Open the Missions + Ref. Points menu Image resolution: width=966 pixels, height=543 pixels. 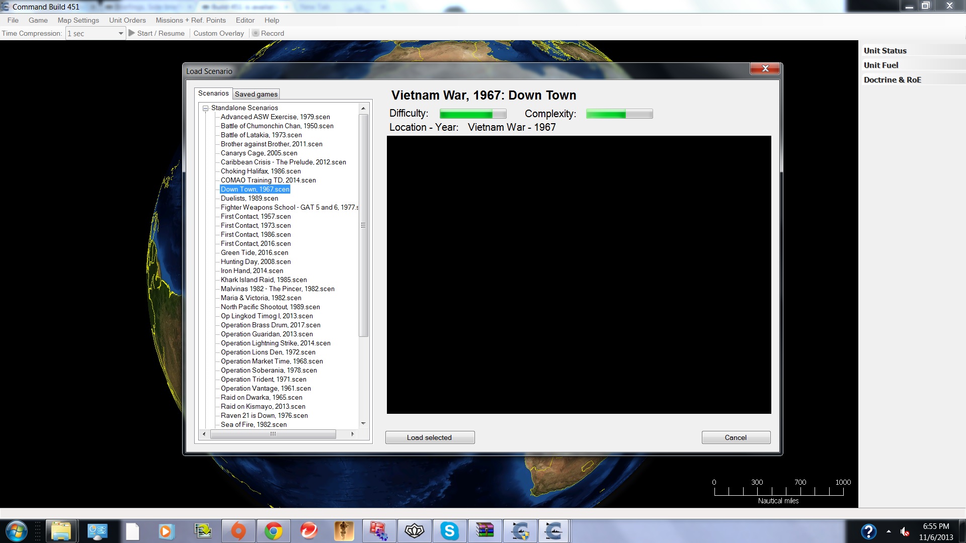(191, 20)
